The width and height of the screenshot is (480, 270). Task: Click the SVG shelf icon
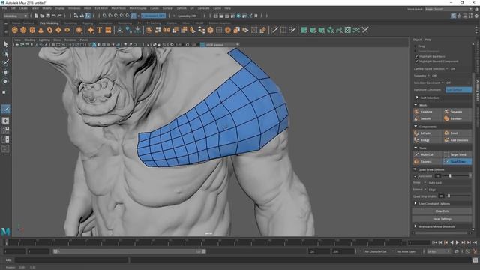[108, 30]
